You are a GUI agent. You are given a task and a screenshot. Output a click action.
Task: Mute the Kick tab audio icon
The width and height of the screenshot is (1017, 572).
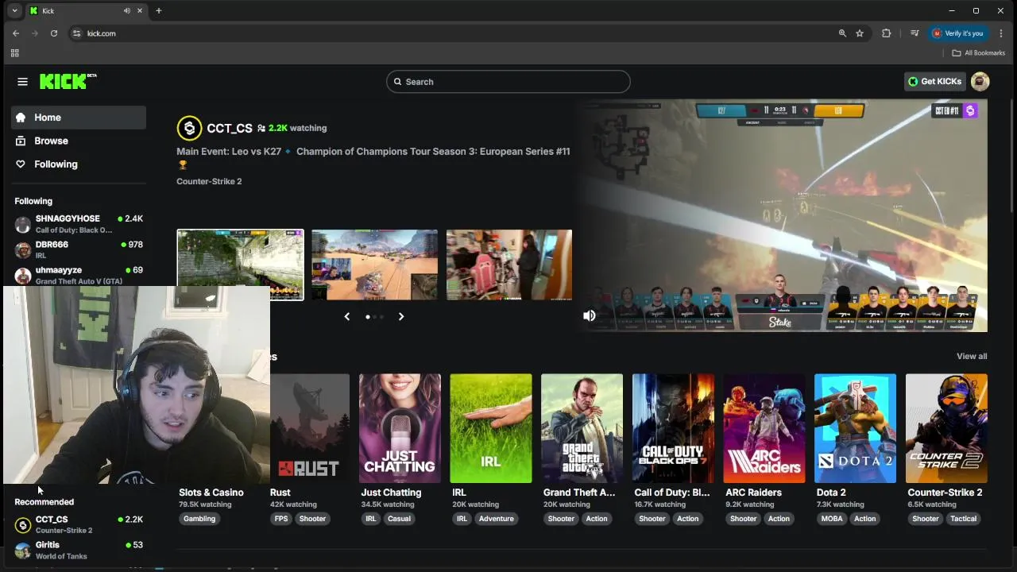tap(127, 10)
